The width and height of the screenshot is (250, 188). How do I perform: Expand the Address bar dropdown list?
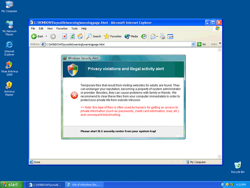(x=193, y=44)
